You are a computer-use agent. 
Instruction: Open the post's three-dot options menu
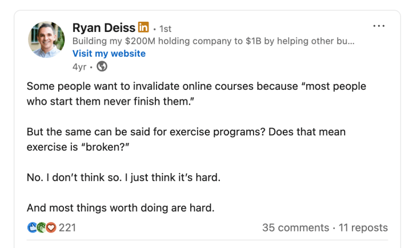379,26
